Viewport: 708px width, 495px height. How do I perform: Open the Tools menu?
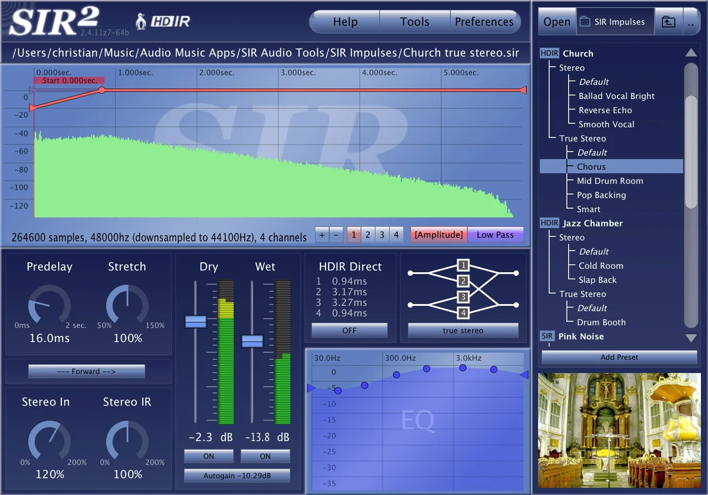click(415, 22)
